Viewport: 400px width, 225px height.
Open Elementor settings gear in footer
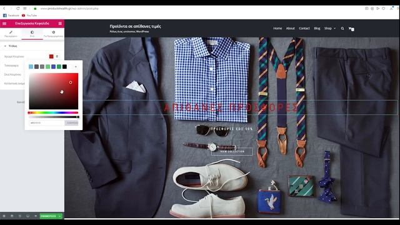click(x=4, y=216)
